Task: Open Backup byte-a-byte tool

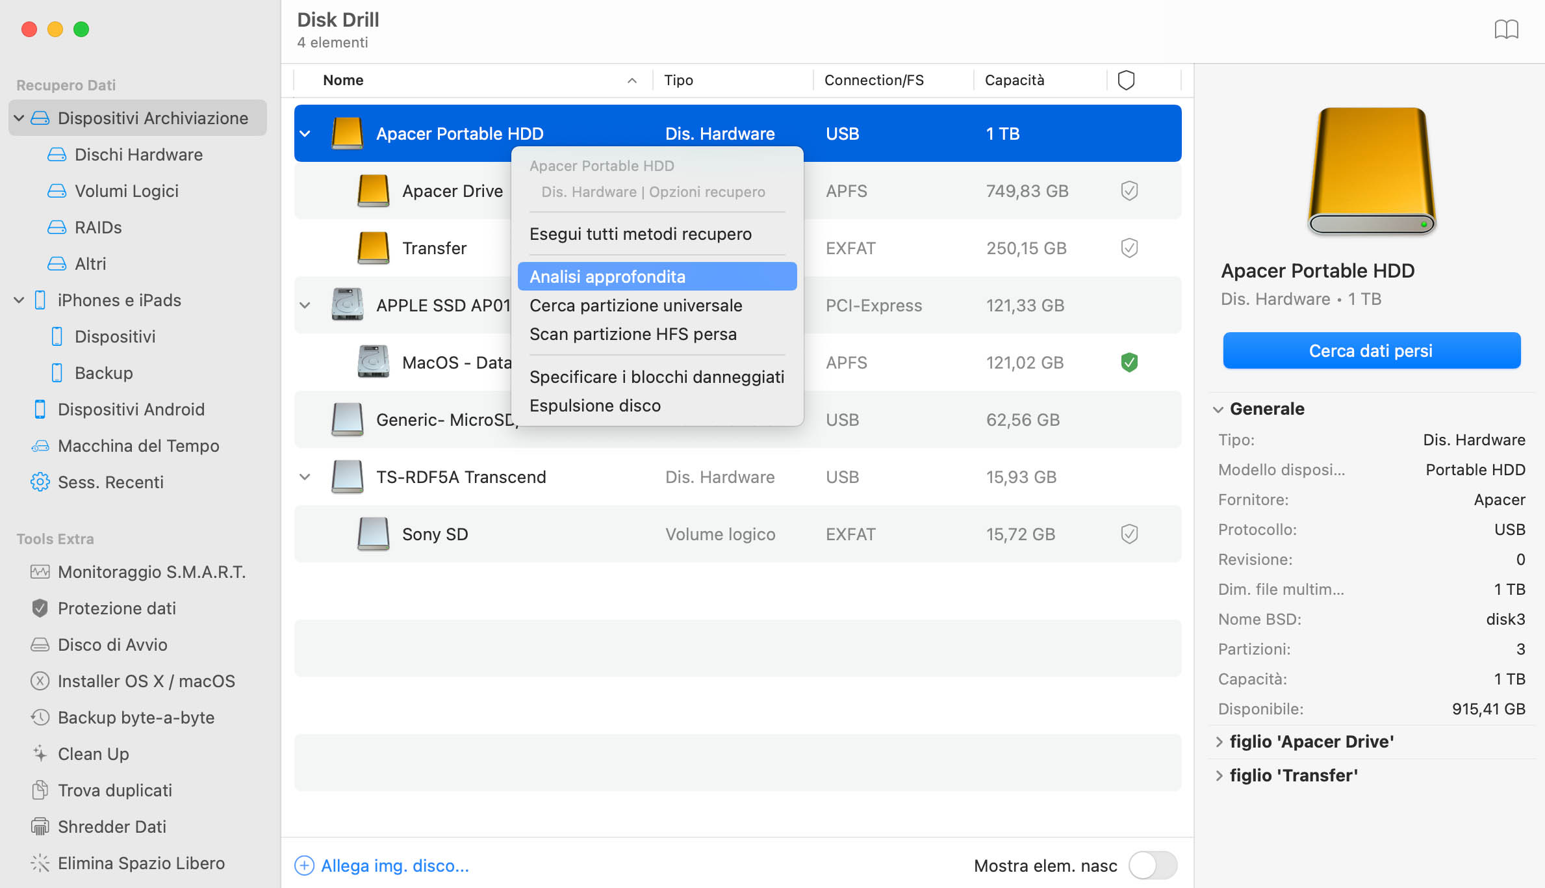Action: (x=136, y=718)
